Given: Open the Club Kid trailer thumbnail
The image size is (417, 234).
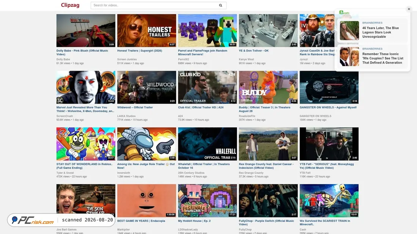Looking at the screenshot, I should coord(207,87).
